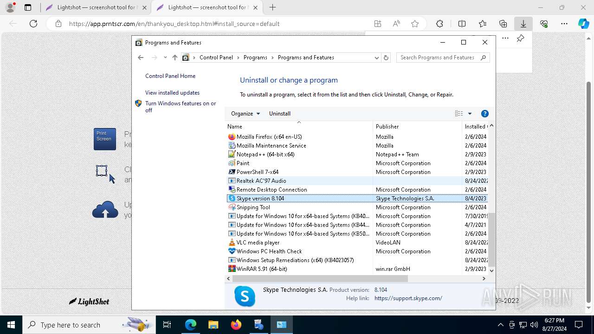Screen dimensions: 594x334
Task: Open View installed updates link
Action: coord(172,93)
